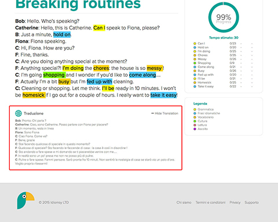The height and width of the screenshot is (222, 278).
Task: Click highlighted word 'chores'
Action: click(x=101, y=68)
